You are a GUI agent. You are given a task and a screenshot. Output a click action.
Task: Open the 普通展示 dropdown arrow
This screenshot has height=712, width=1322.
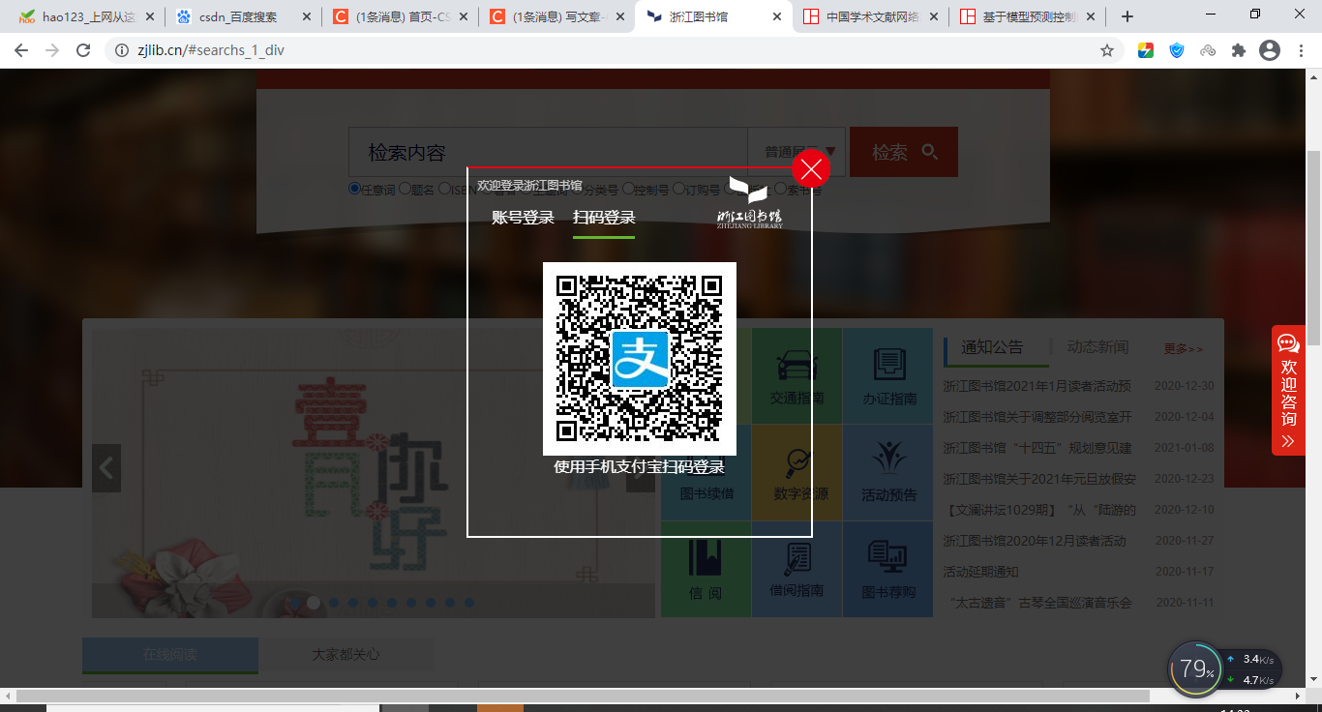tap(829, 152)
